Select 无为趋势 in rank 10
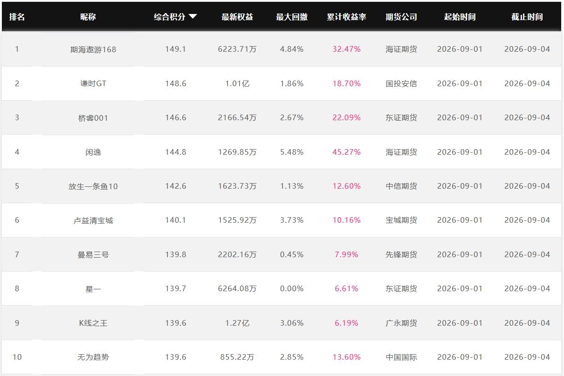The height and width of the screenshot is (376, 564). 93,357
